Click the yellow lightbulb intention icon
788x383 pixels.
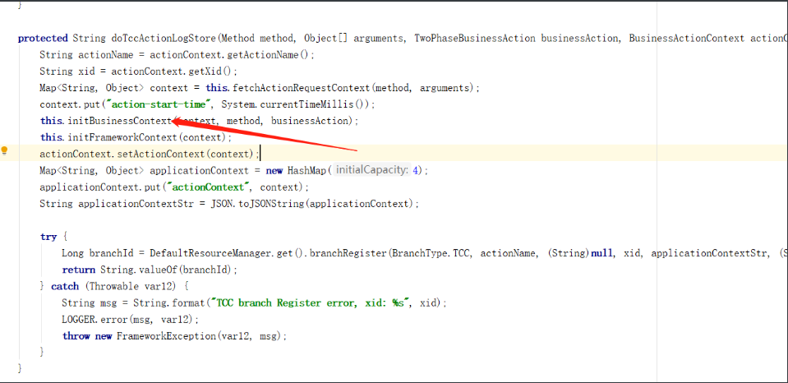coord(5,150)
